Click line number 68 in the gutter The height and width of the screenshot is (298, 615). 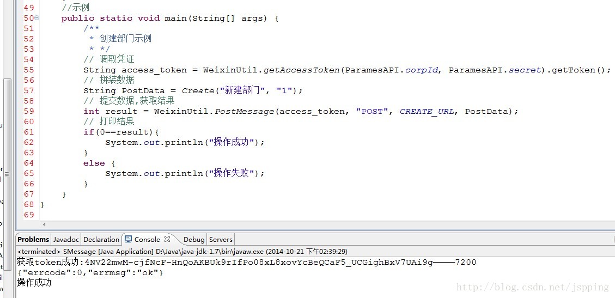[29, 204]
